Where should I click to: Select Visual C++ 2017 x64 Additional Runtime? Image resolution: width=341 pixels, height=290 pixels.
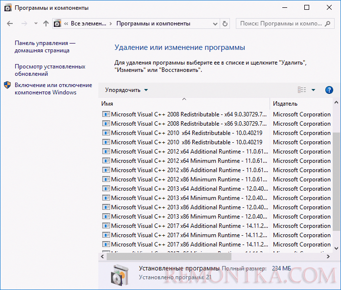click(216, 226)
